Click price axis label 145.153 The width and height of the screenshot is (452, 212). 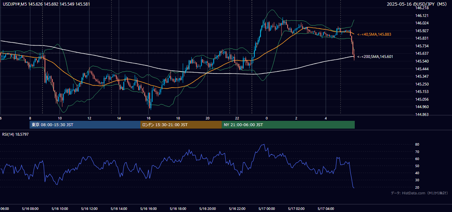point(422,92)
